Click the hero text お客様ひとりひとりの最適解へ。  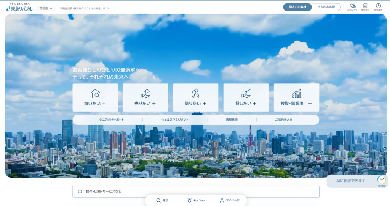tap(109, 70)
